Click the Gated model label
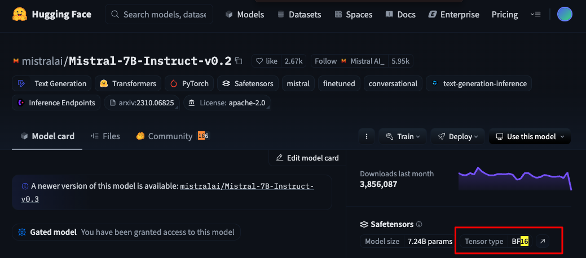This screenshot has height=258, width=586. (x=53, y=232)
